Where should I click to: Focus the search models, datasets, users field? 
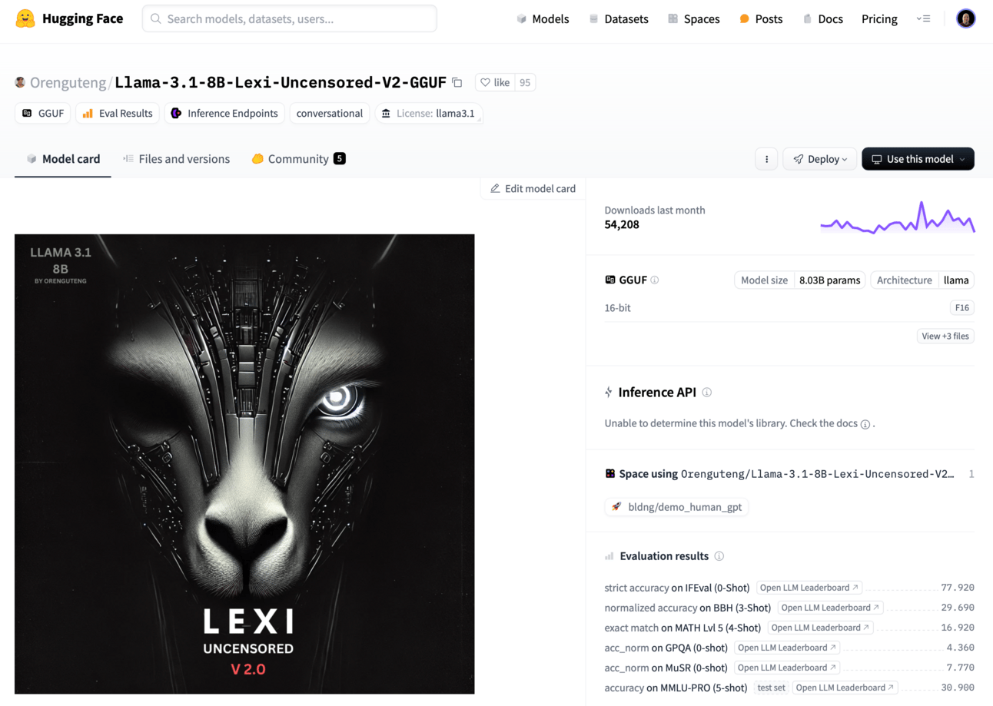tap(290, 18)
